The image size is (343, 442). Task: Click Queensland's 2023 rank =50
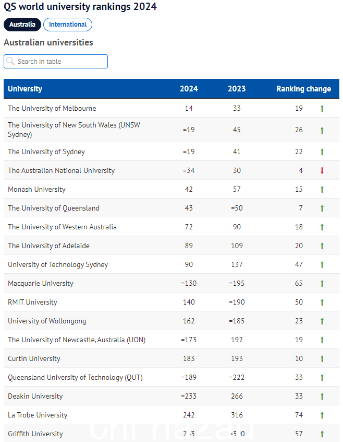click(237, 208)
